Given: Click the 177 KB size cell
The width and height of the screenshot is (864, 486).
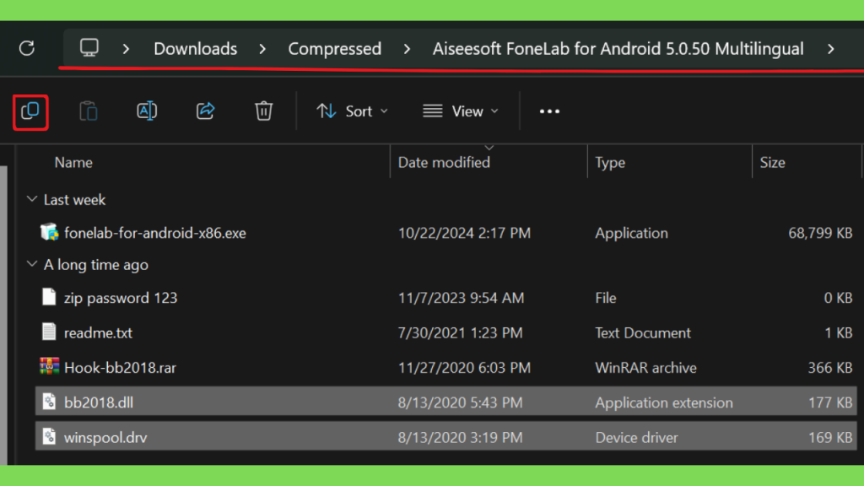Looking at the screenshot, I should [830, 402].
